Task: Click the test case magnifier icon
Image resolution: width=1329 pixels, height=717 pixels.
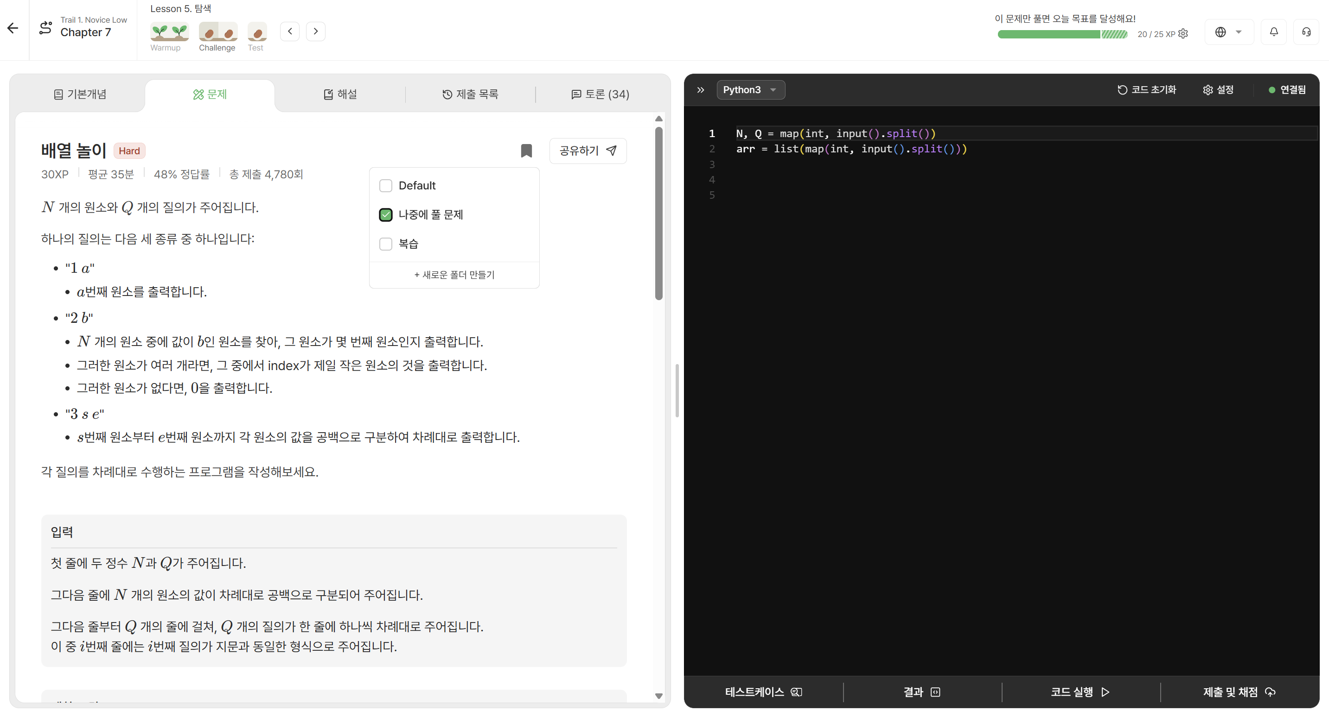Action: click(x=797, y=692)
